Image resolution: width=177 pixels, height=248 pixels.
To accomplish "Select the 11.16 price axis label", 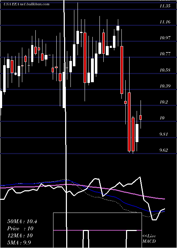I will (x=165, y=22).
